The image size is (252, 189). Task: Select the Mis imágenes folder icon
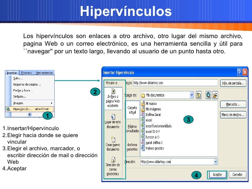coord(143,109)
